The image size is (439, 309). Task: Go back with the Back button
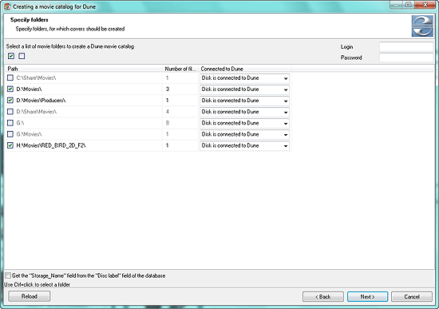click(x=323, y=297)
